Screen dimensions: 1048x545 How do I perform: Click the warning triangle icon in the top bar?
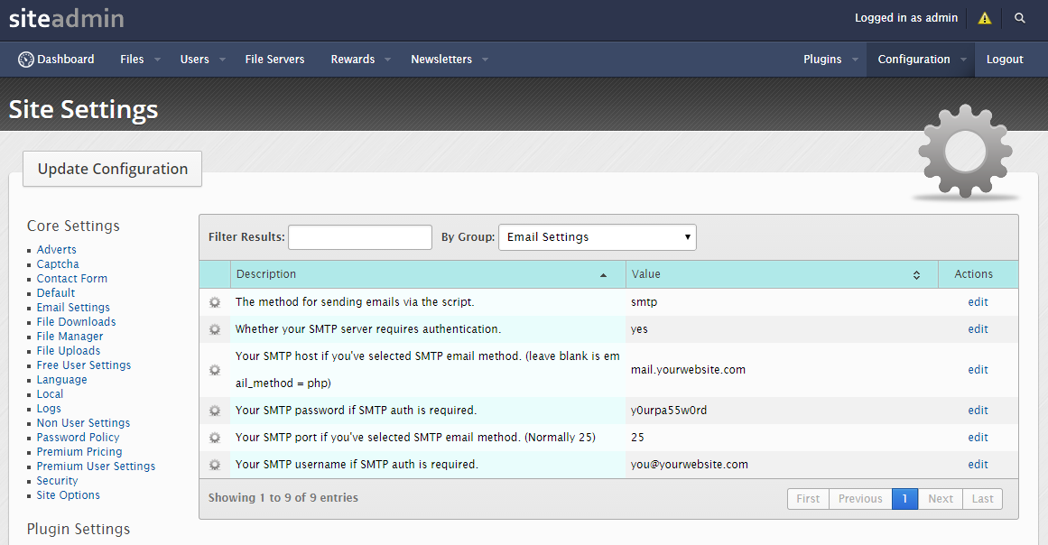(x=984, y=17)
